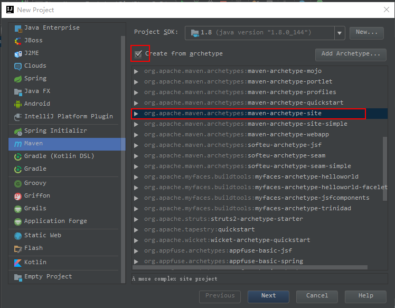Click the Application Forge icon
395x308 pixels.
(18, 222)
